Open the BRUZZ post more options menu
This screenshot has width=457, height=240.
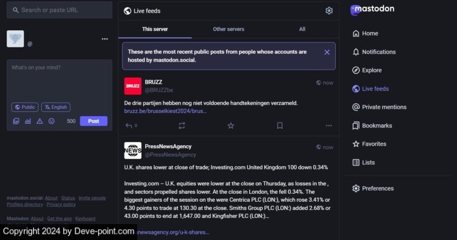(328, 125)
